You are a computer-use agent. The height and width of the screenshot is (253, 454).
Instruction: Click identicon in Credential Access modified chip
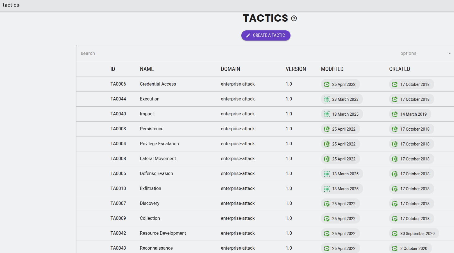pos(326,84)
